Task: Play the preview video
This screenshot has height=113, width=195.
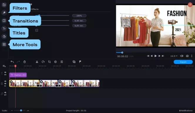Action: [x=155, y=56]
